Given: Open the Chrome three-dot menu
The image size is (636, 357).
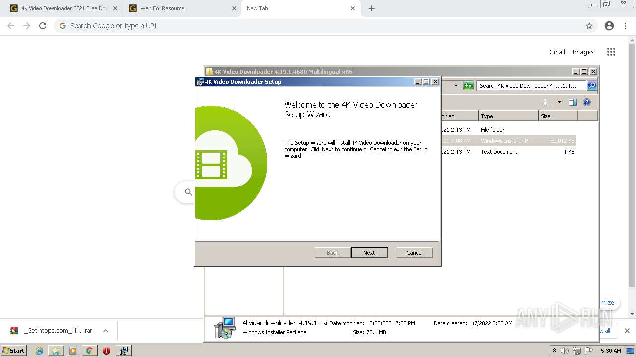Looking at the screenshot, I should [x=626, y=26].
